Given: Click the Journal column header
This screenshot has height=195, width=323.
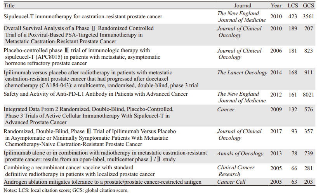Looking at the screenshot, I should (243, 6).
